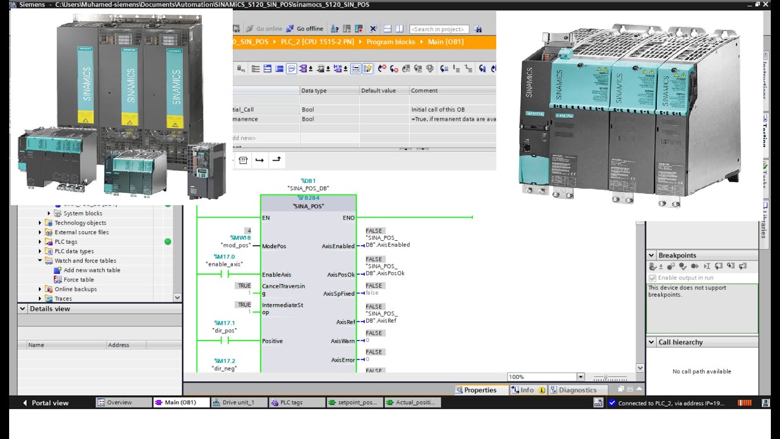Click the greyed Go online button
780x439 pixels.
(x=264, y=29)
